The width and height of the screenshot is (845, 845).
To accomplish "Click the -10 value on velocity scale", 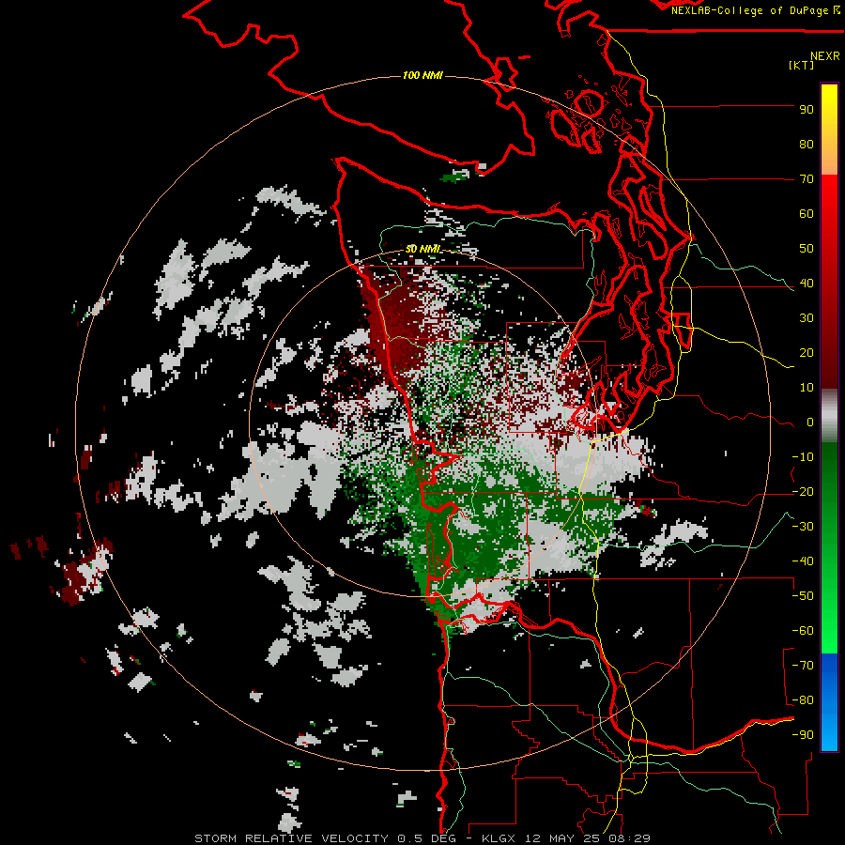I will click(x=803, y=457).
